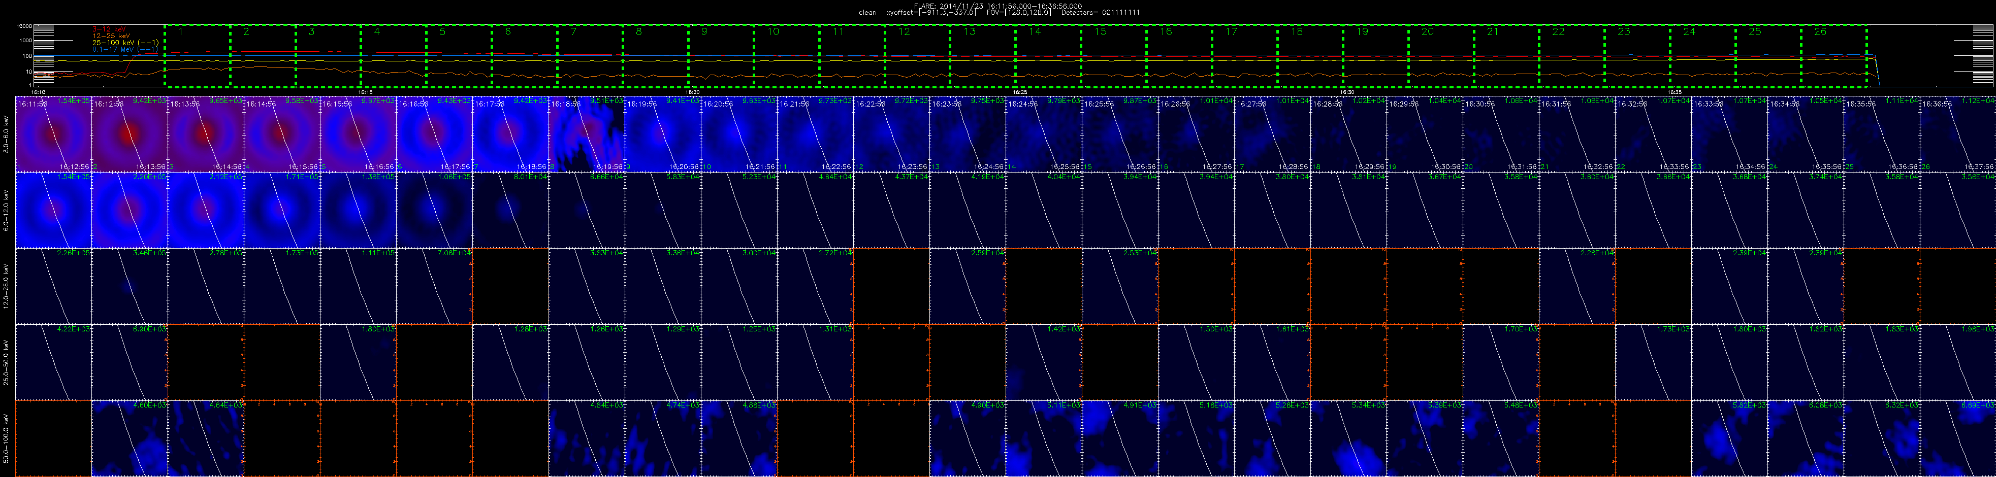This screenshot has width=1996, height=477.
Task: Click the 9.42E+03 value in the 16:12:56 image
Action: point(149,101)
